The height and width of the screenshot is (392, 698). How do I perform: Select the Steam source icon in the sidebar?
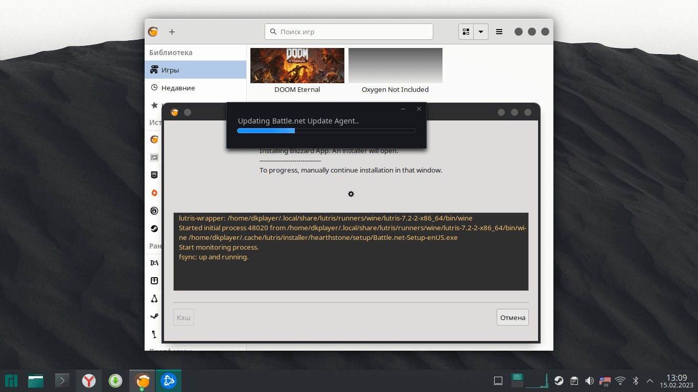click(154, 229)
